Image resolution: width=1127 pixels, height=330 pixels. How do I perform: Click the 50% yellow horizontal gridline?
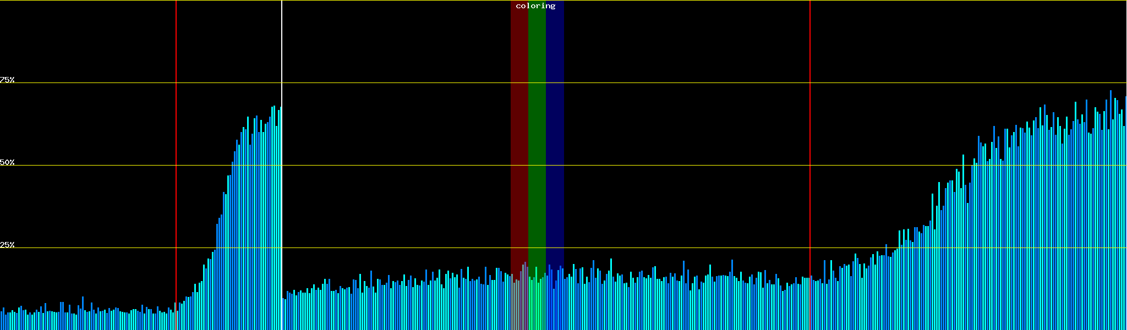(x=660, y=165)
